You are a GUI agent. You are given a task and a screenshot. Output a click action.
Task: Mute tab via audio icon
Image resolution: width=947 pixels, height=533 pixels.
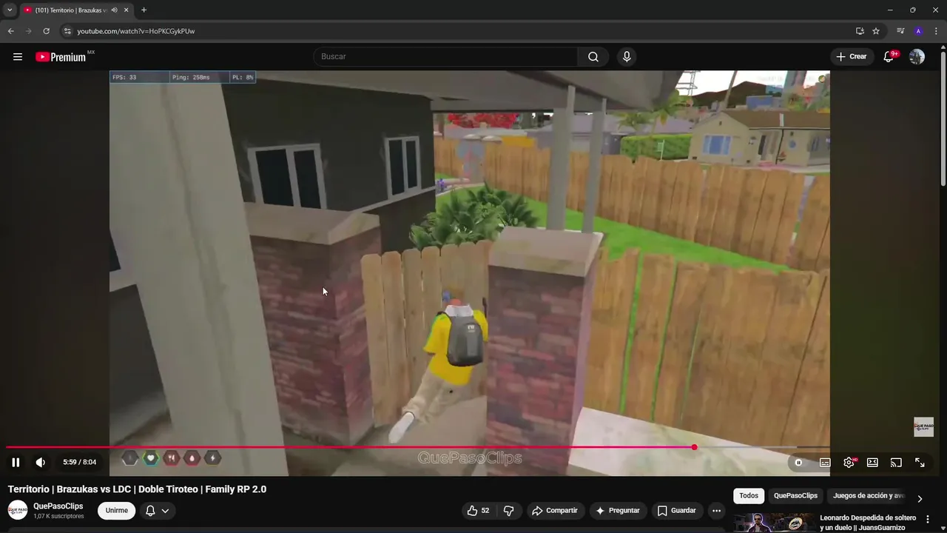coord(114,10)
